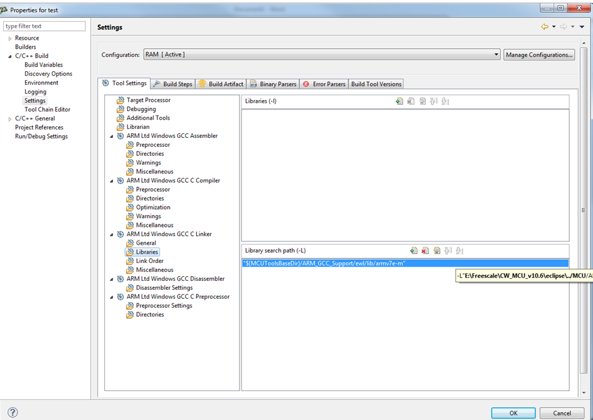
Task: Edit path in Library search path toolbar
Action: click(x=437, y=251)
